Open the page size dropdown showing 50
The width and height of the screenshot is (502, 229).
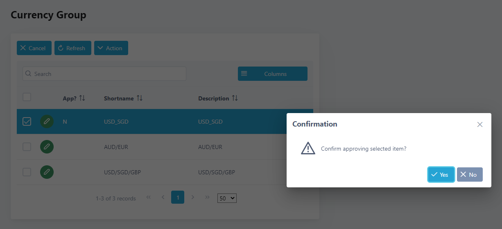(x=227, y=198)
